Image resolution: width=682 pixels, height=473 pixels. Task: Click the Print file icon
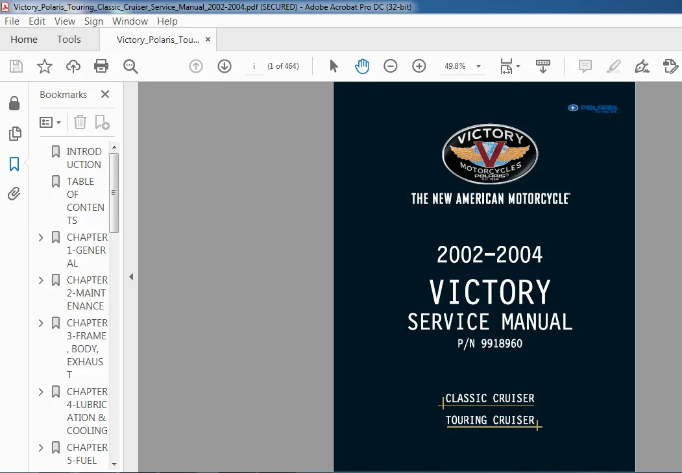(x=101, y=66)
